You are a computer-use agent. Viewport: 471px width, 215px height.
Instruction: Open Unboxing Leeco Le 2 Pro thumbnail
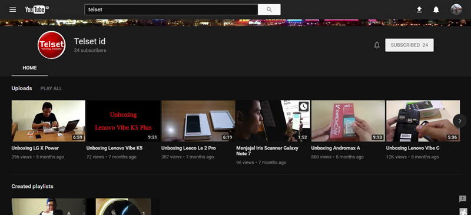pyautogui.click(x=198, y=121)
